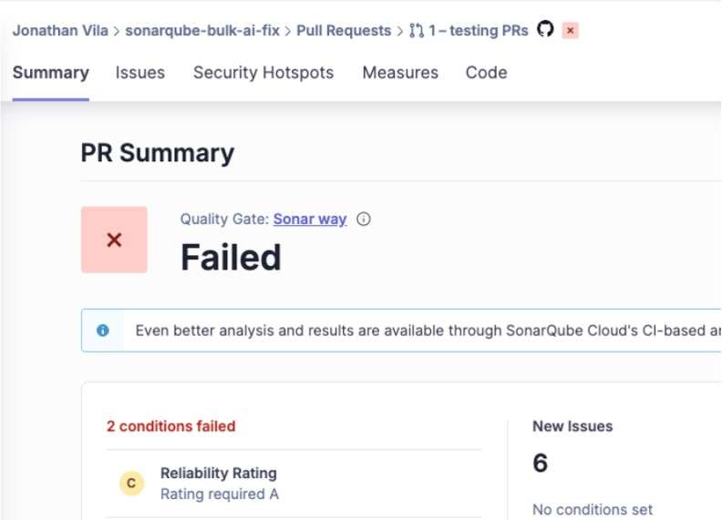This screenshot has width=722, height=520.
Task: Navigate to Pull Requests in the breadcrumb
Action: [344, 30]
